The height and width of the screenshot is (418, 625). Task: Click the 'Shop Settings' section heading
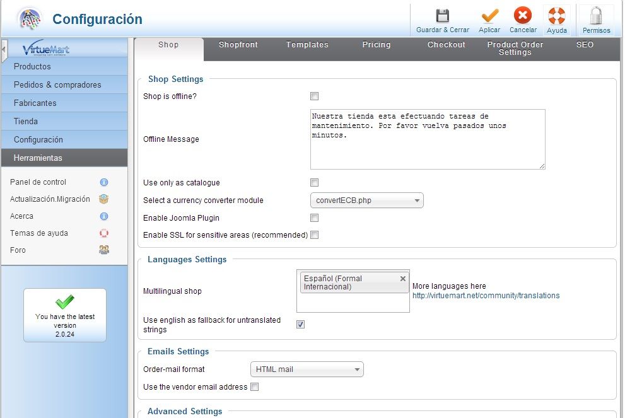pos(176,79)
